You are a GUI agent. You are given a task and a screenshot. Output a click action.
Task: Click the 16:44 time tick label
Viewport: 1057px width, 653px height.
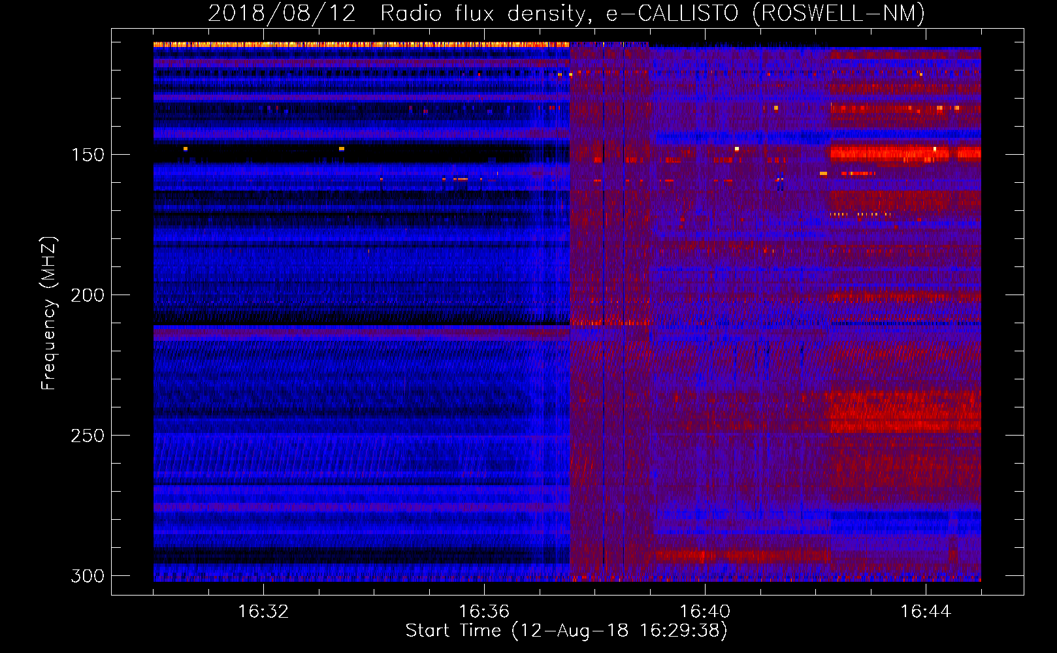(926, 611)
